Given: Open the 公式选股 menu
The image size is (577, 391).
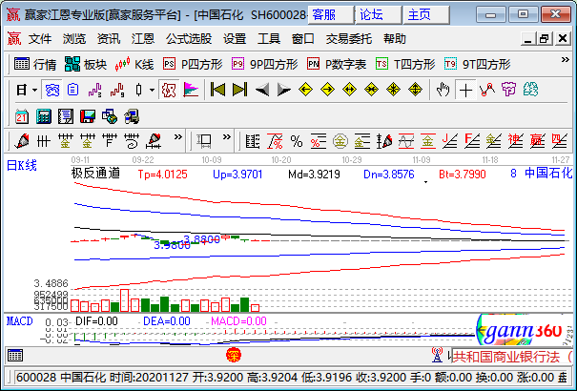Looking at the screenshot, I should [189, 38].
